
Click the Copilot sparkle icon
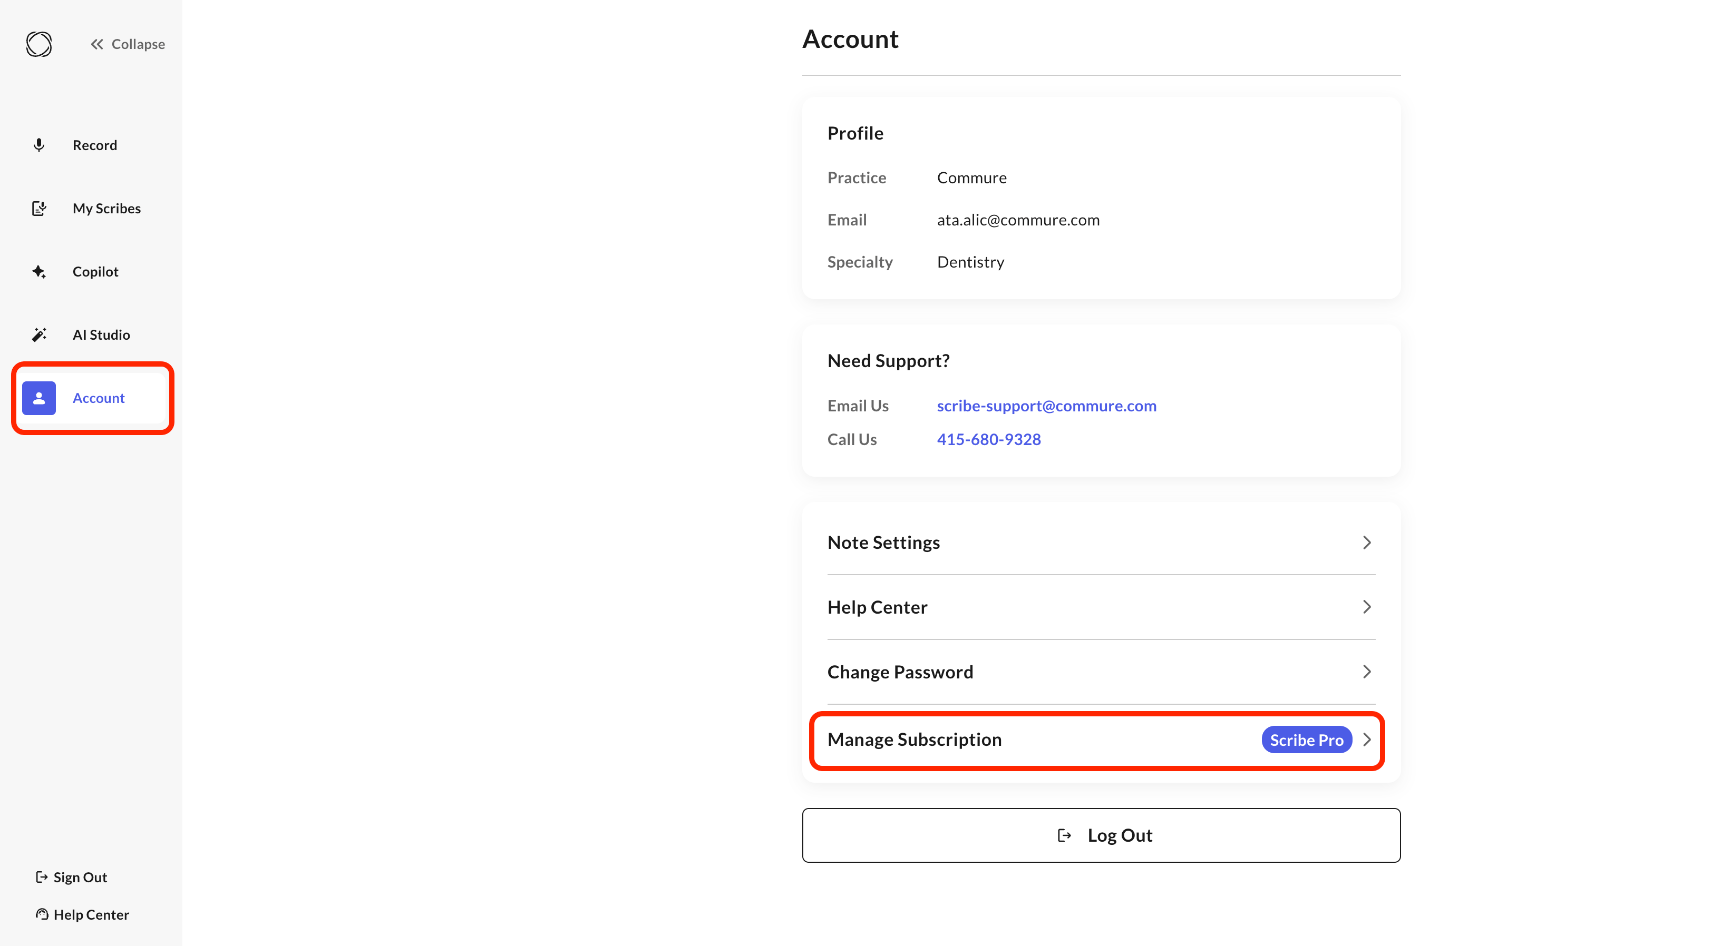click(x=39, y=271)
